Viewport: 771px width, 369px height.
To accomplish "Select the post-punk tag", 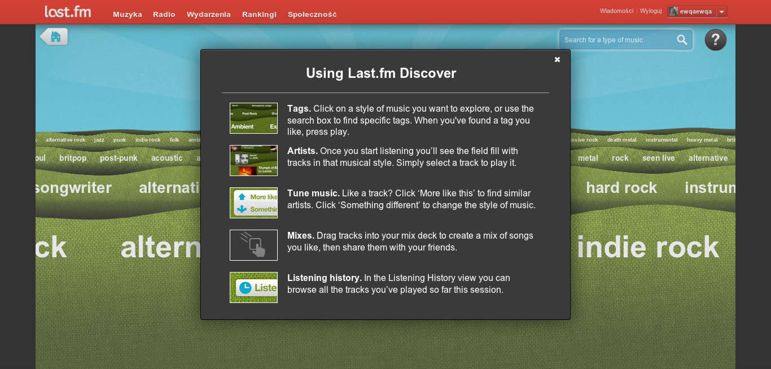I will [x=119, y=158].
